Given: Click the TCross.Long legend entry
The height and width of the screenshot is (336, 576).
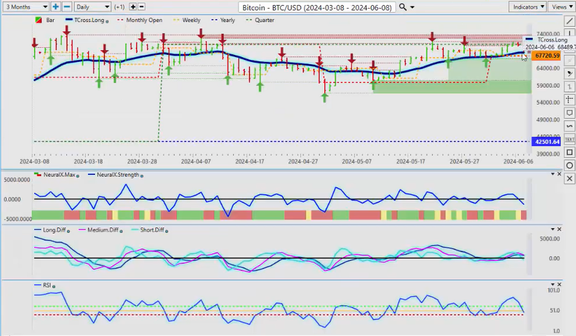Looking at the screenshot, I should 85,20.
